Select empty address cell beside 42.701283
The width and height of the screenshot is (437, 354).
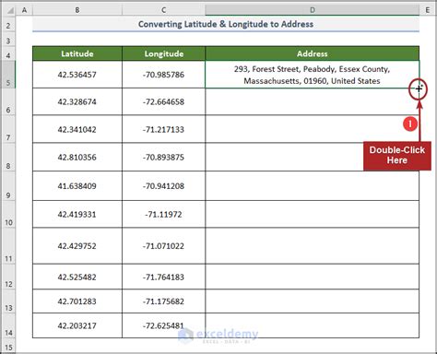pos(312,301)
